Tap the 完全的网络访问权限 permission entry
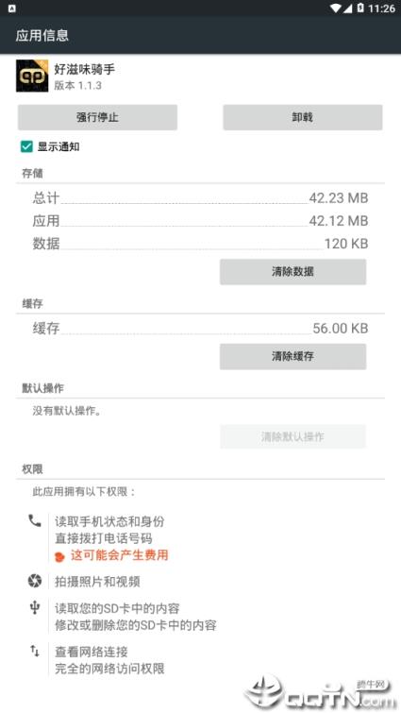The image size is (401, 713). coord(109,669)
